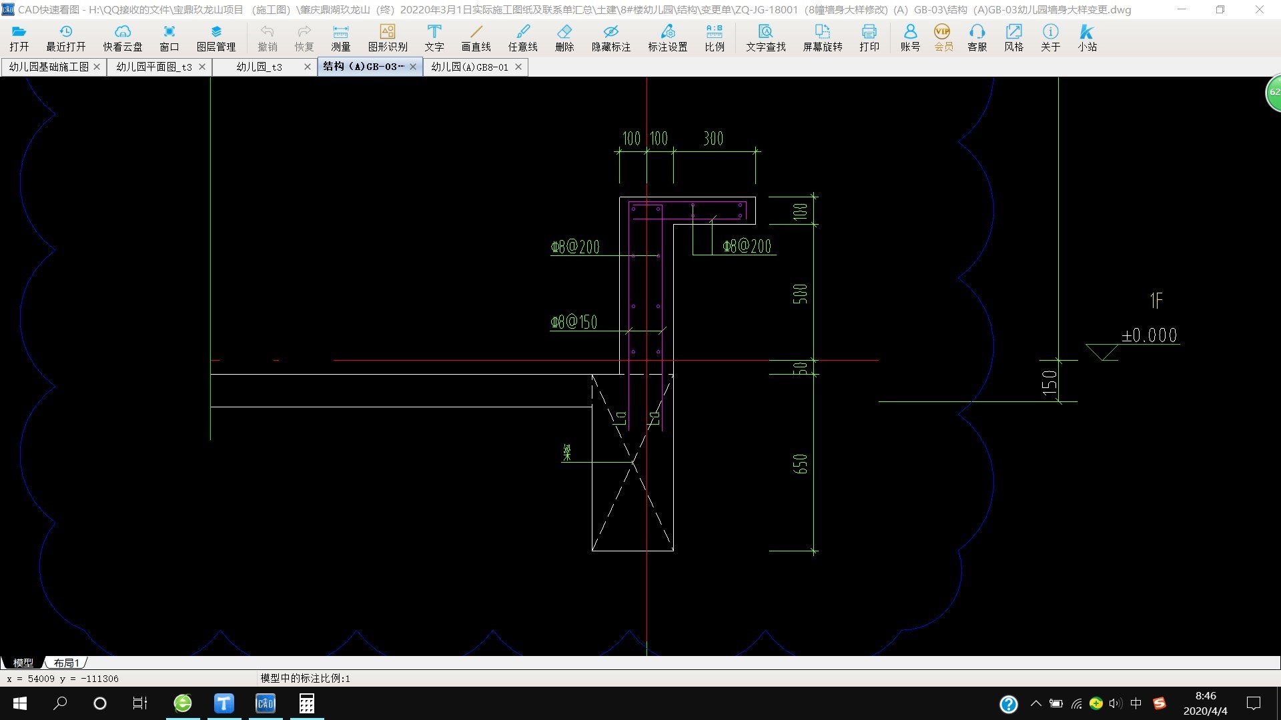
Task: Open the notification center
Action: tap(1254, 703)
